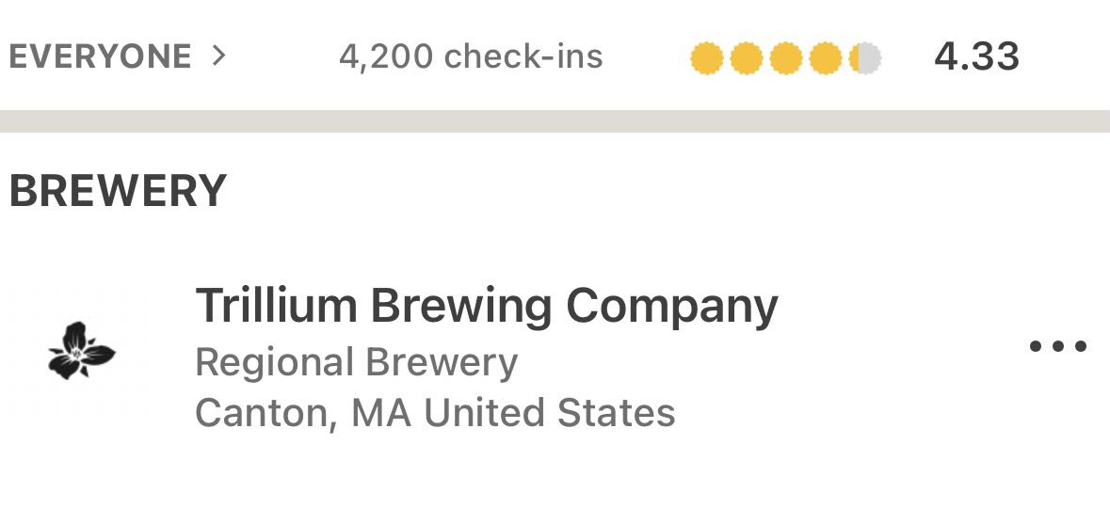Tap the Canton, MA location text
Screen dimensions: 1110x508
click(302, 413)
